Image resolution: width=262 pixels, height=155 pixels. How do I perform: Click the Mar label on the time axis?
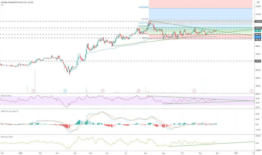point(57,153)
